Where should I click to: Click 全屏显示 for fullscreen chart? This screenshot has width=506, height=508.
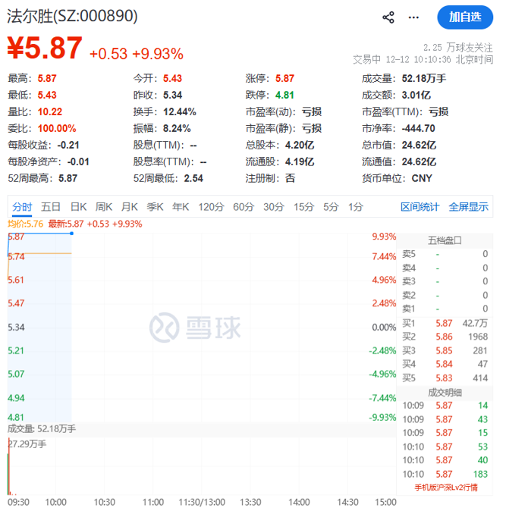(468, 207)
